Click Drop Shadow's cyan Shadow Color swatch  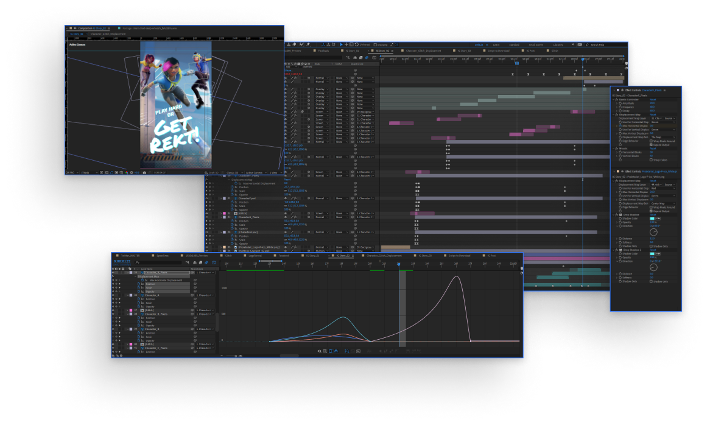[x=652, y=219]
